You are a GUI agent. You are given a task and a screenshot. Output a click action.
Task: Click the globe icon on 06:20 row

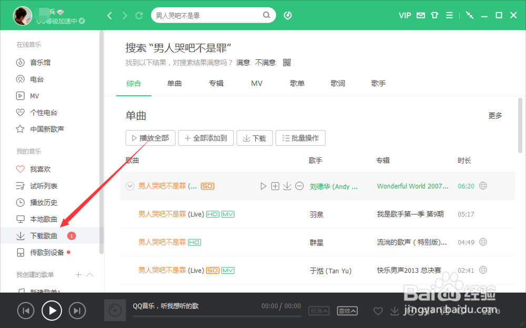(x=483, y=186)
